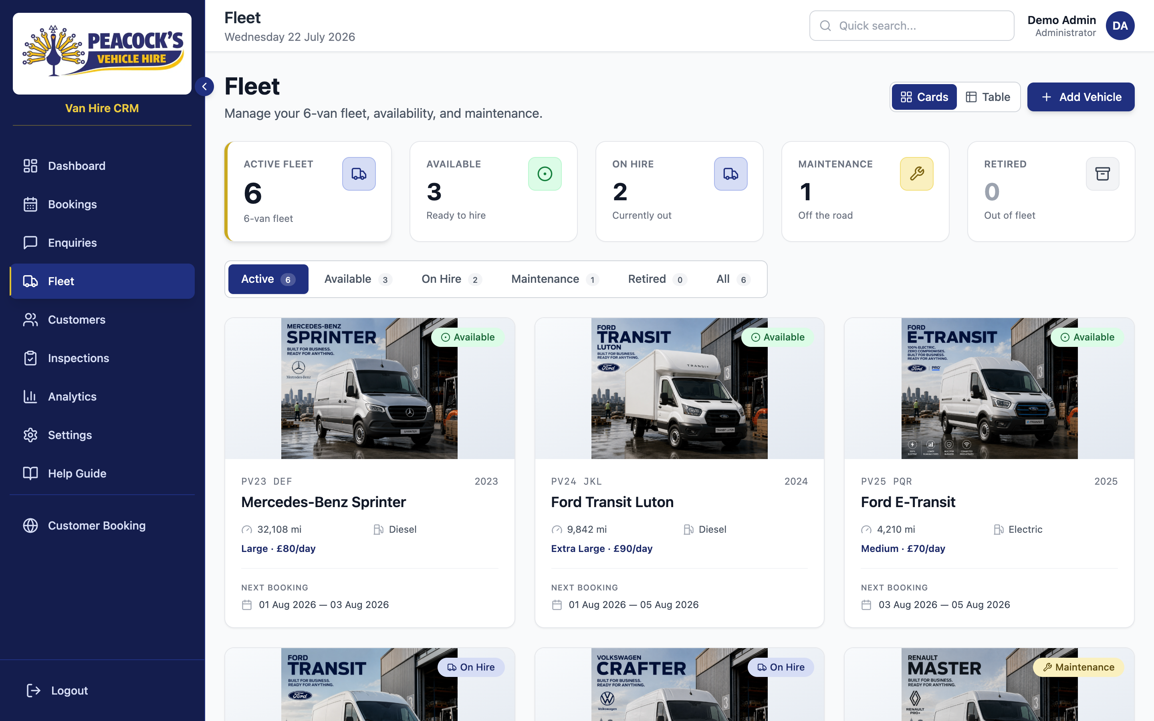Click the Add Vehicle button
1154x721 pixels.
pyautogui.click(x=1081, y=97)
